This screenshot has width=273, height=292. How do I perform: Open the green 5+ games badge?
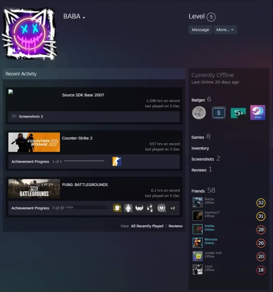(x=238, y=113)
